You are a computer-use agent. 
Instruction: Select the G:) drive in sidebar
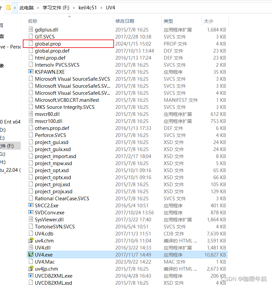point(3,154)
